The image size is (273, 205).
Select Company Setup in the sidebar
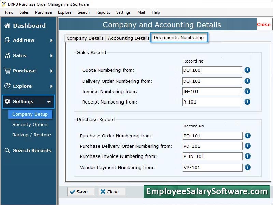(x=30, y=114)
